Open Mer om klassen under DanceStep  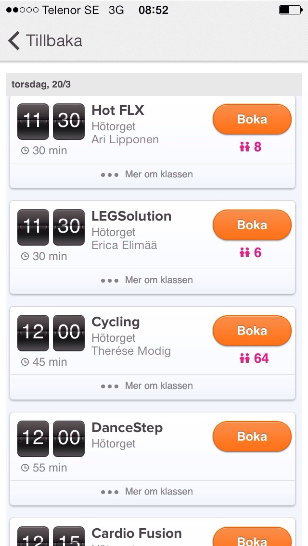[x=147, y=492]
